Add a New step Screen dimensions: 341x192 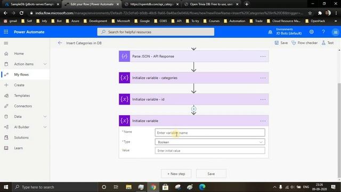pyautogui.click(x=176, y=174)
